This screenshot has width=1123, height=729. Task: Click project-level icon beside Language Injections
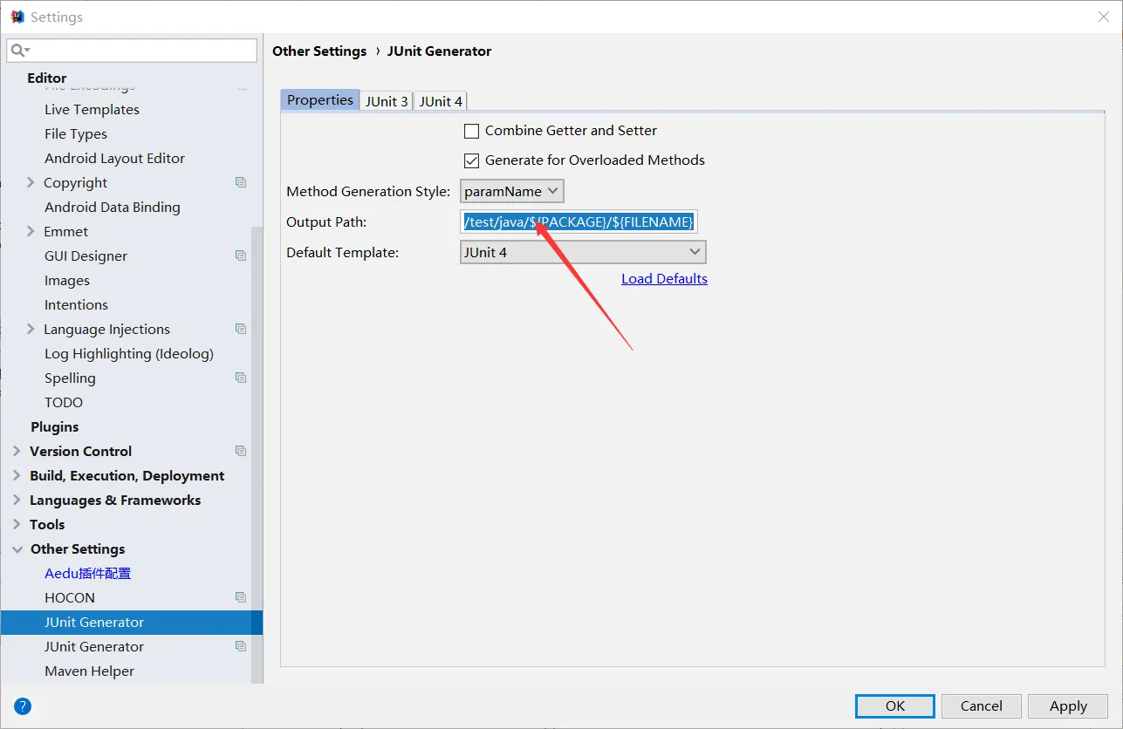(241, 329)
